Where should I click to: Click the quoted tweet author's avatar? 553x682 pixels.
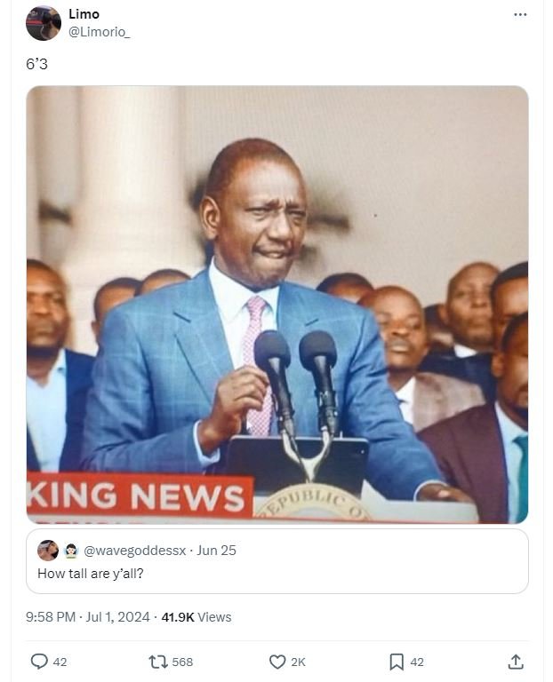point(48,551)
